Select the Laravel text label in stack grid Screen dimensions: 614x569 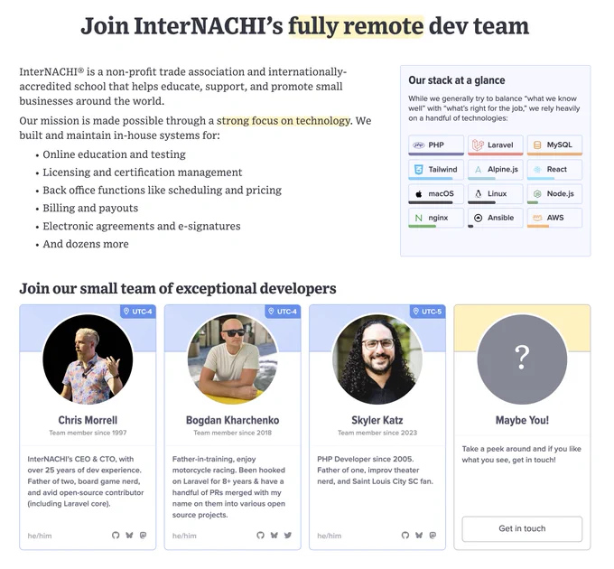click(x=500, y=145)
